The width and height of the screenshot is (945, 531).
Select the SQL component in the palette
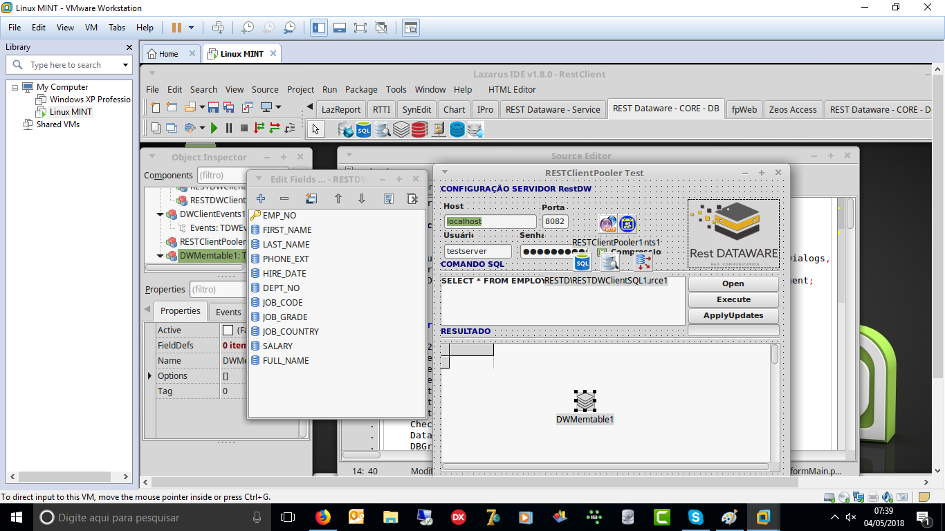(364, 129)
